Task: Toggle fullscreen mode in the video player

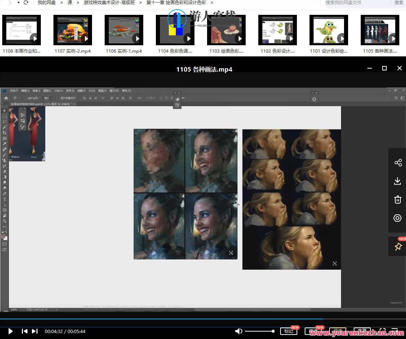Action: click(382, 331)
